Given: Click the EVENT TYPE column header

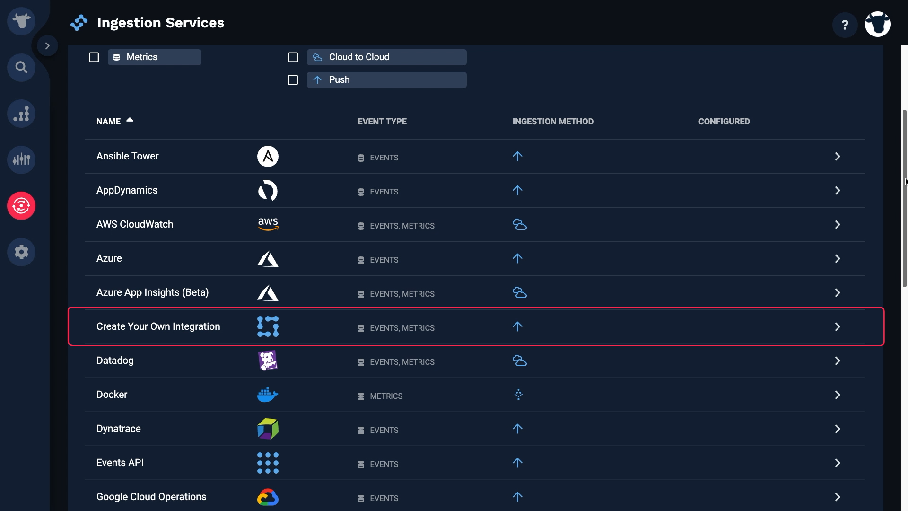Looking at the screenshot, I should pyautogui.click(x=382, y=122).
